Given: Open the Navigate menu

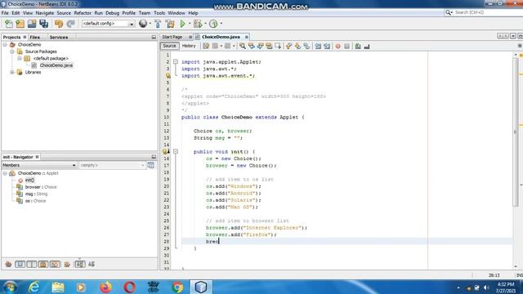Looking at the screenshot, I should pos(45,13).
